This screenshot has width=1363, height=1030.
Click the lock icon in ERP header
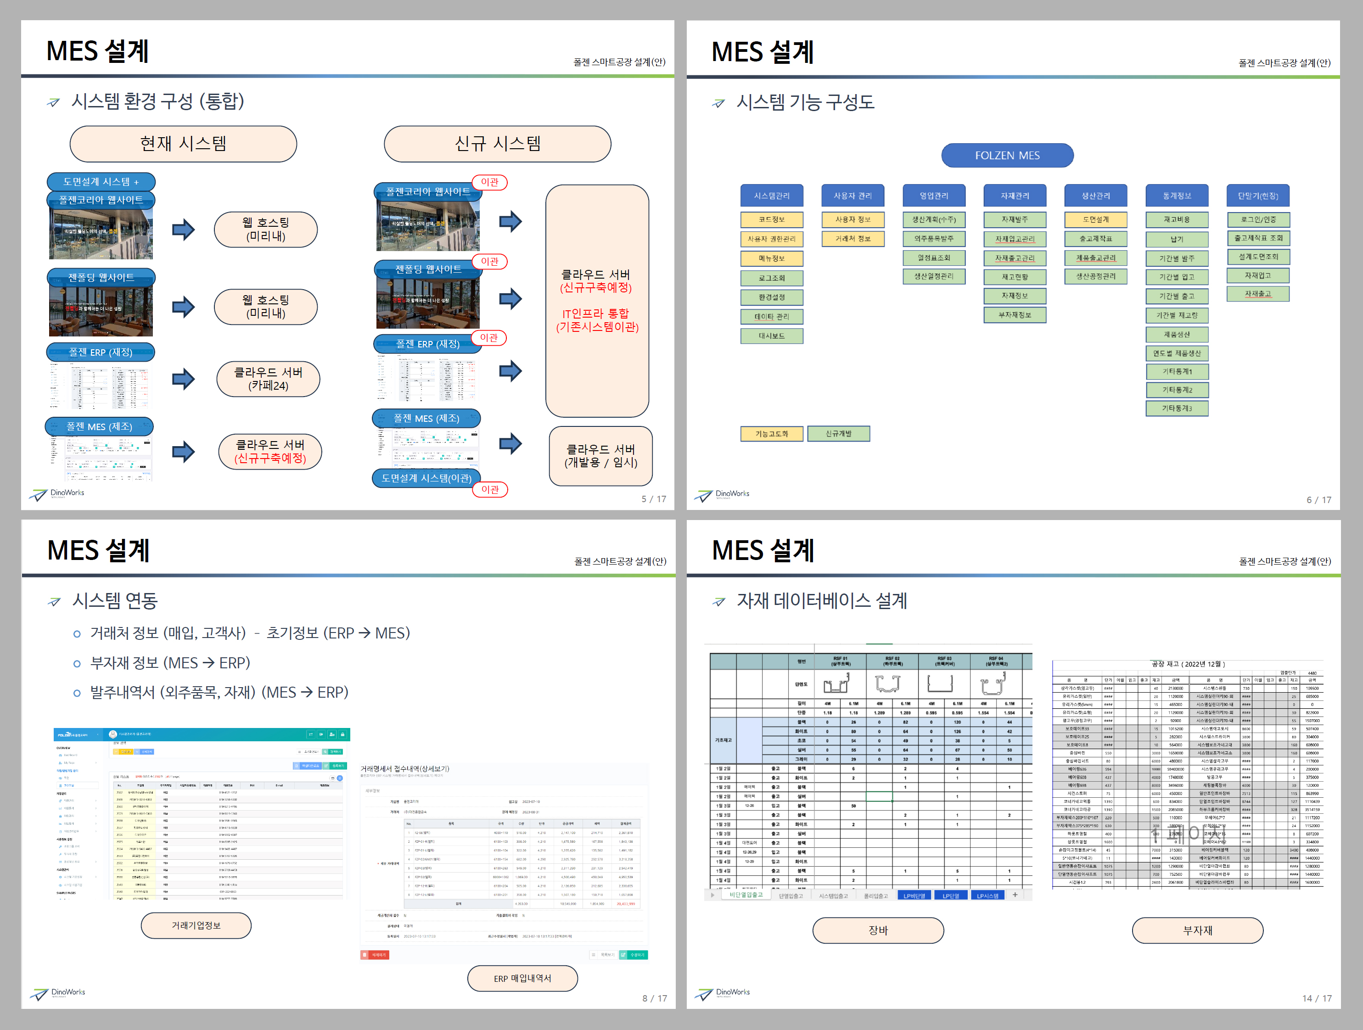click(x=342, y=734)
